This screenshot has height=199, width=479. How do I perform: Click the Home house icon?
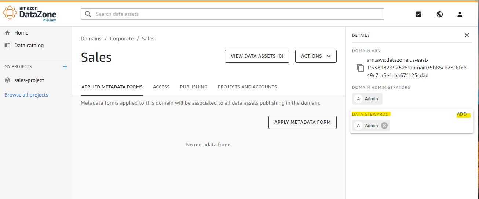coord(7,33)
